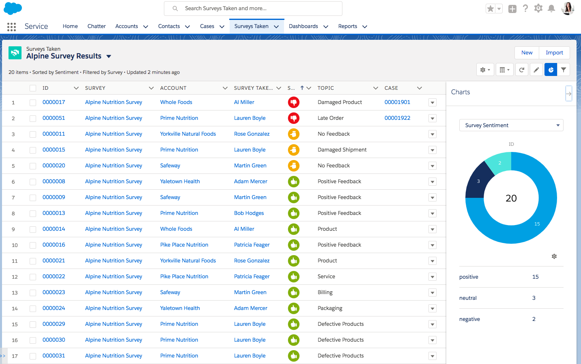
Task: Click the Salesforce cloud logo
Action: pos(13,8)
